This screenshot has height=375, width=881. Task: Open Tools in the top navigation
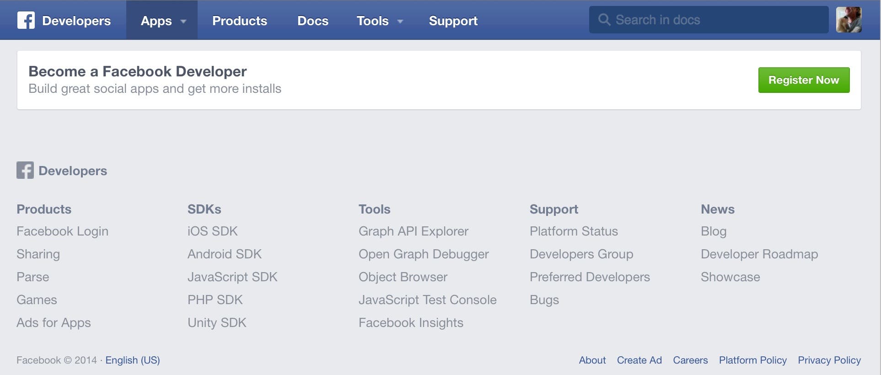[x=372, y=21]
